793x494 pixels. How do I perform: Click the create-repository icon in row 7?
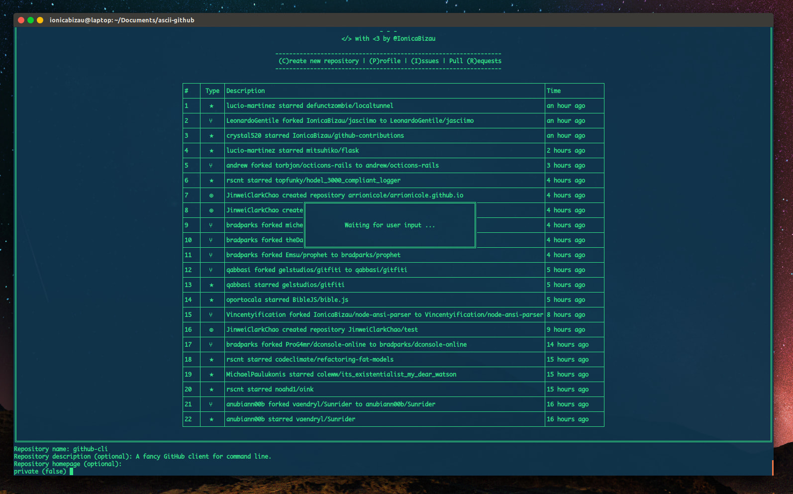coord(211,196)
